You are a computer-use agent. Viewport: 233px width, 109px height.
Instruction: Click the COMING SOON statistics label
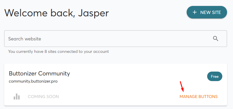pos(43,97)
